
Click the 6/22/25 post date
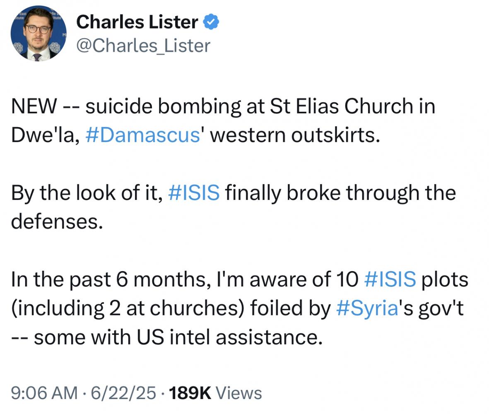click(x=123, y=392)
